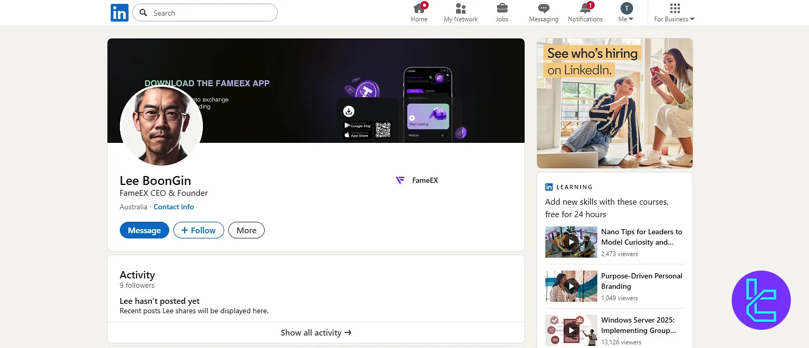809x348 pixels.
Task: Click the For Business grid icon
Action: point(675,8)
